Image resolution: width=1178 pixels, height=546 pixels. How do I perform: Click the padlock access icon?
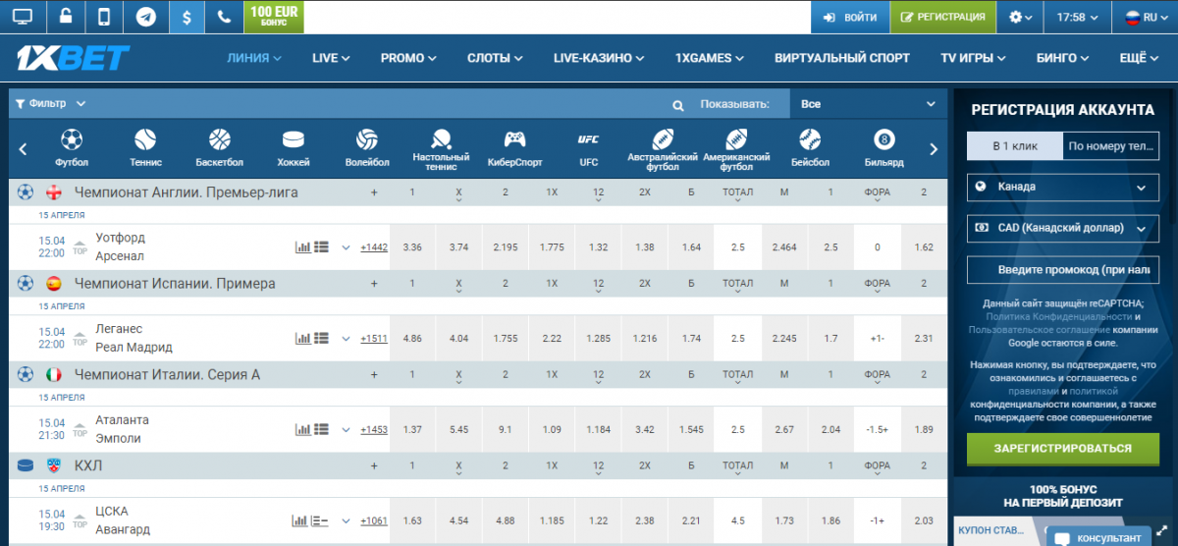[x=64, y=17]
